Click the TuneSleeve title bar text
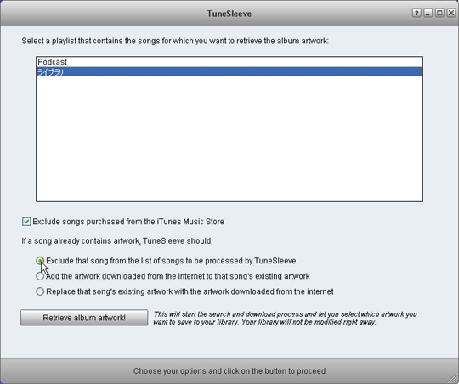 coord(229,14)
